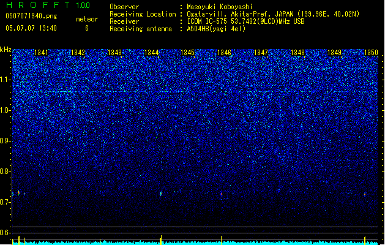
Task: Click the 0.8 kHz axis label
Action: [x=5, y=171]
